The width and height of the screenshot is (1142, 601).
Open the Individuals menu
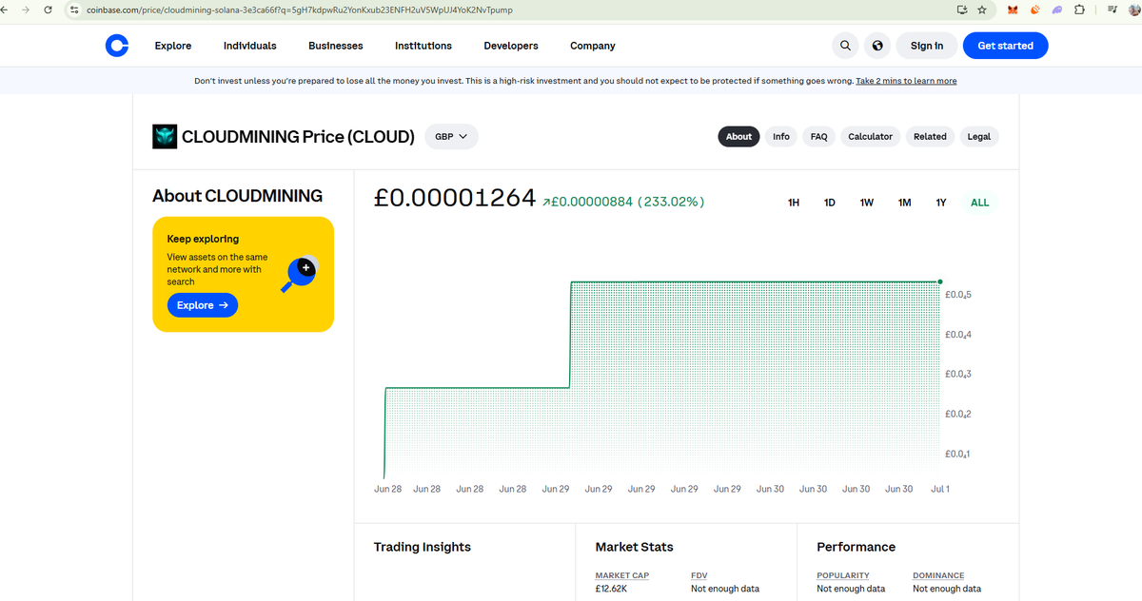click(250, 46)
